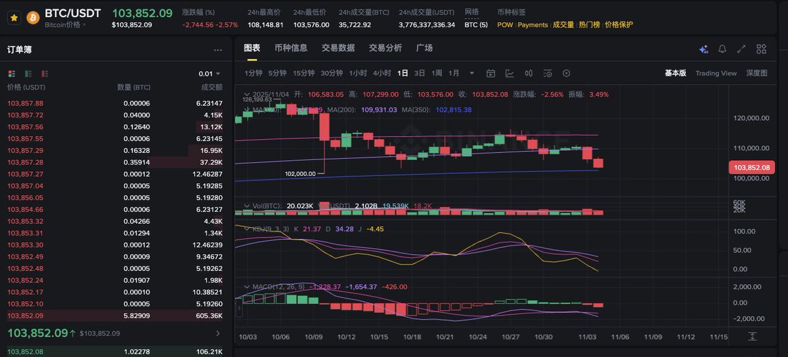The height and width of the screenshot is (357, 788).
Task: Collapse the MA indicator legend chevron
Action: pyautogui.click(x=247, y=110)
